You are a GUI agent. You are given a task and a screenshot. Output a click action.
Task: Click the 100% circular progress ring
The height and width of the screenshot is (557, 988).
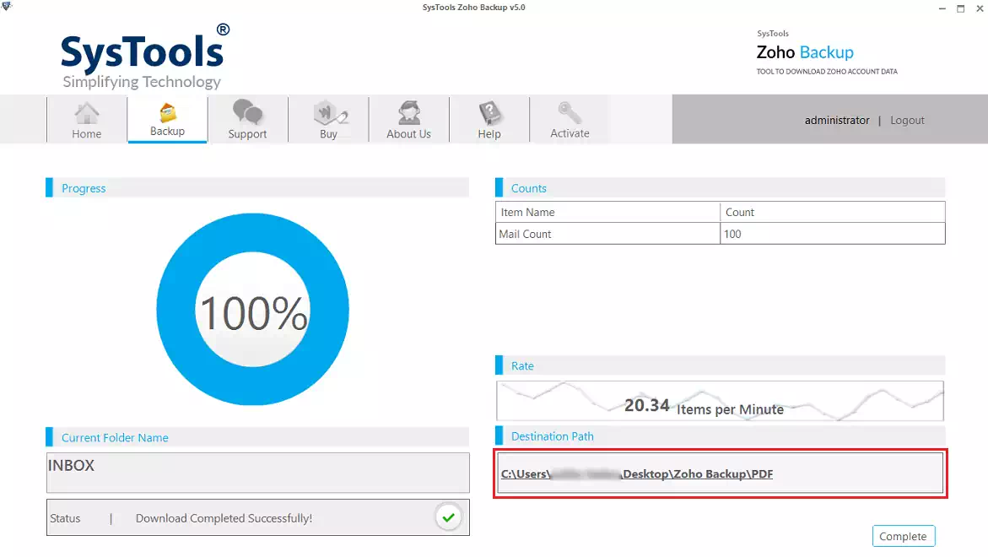point(252,309)
